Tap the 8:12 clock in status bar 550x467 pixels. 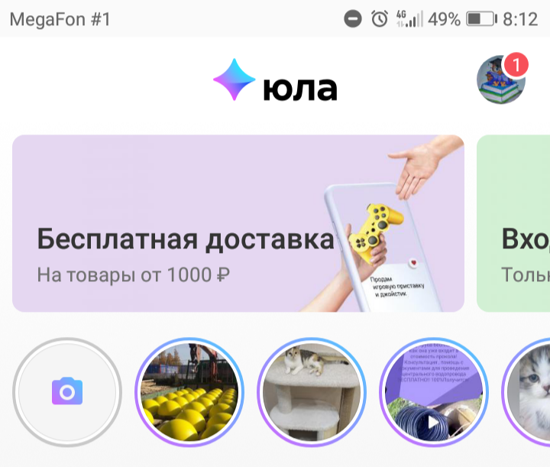(520, 19)
